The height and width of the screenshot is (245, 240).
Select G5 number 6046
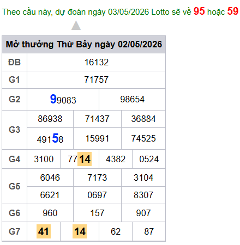point(50,177)
